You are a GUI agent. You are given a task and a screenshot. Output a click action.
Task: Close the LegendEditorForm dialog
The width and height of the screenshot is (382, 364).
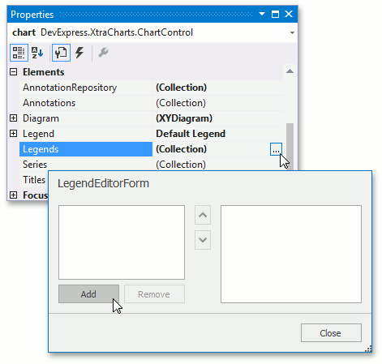[331, 333]
